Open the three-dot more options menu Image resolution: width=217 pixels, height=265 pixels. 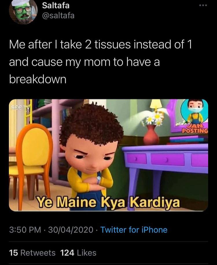point(203,5)
